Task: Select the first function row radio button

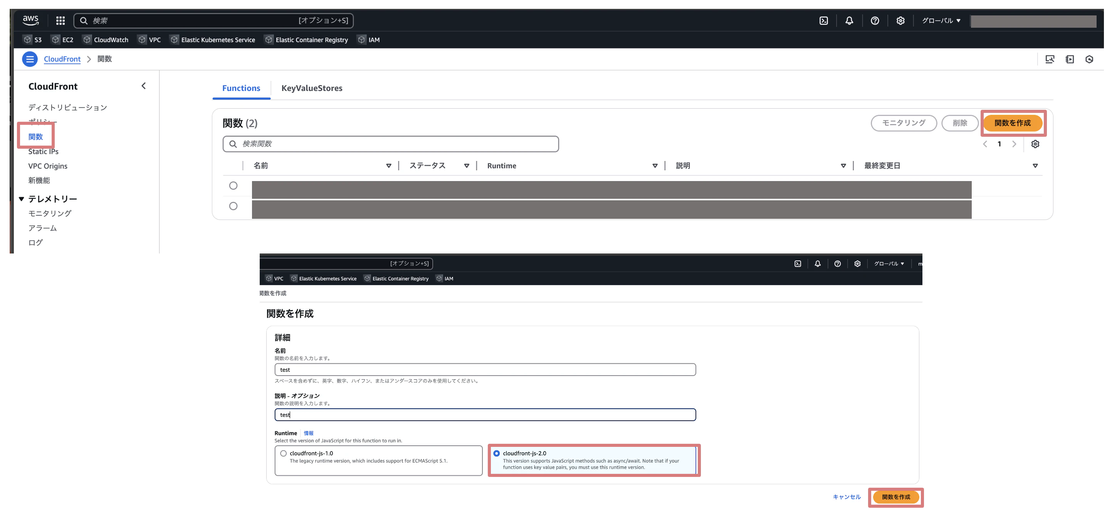Action: 233,186
